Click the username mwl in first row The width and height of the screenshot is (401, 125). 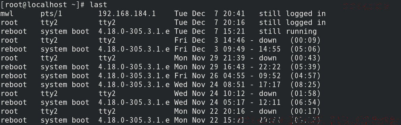pyautogui.click(x=7, y=14)
